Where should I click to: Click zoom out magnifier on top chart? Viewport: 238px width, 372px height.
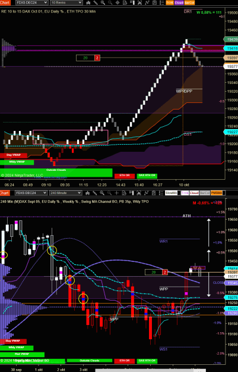[110, 2]
